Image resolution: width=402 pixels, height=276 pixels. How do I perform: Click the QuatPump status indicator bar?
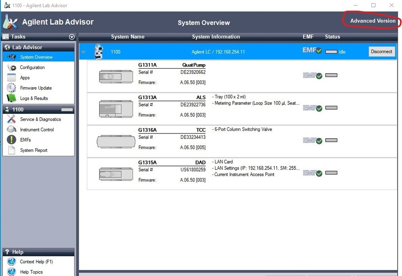coord(331,75)
